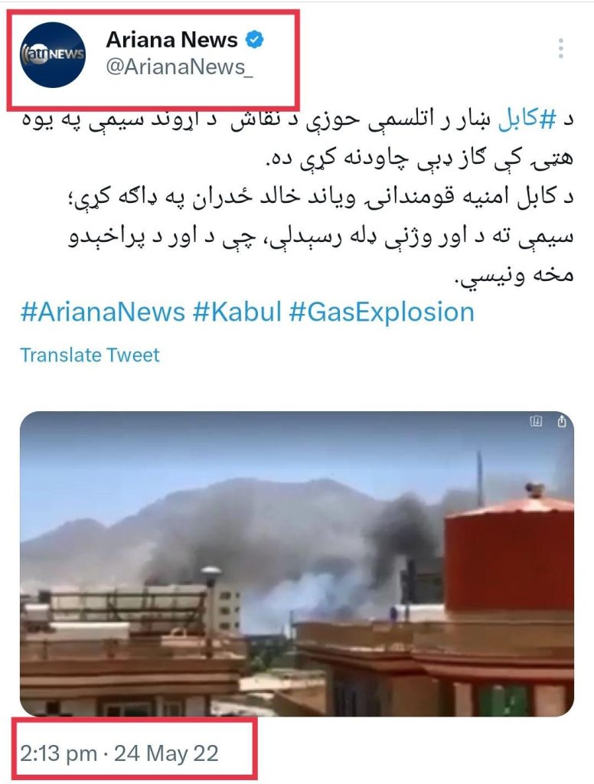Click the first line of Pashto tweet text
Image resolution: width=594 pixels, height=784 pixels.
[x=298, y=121]
